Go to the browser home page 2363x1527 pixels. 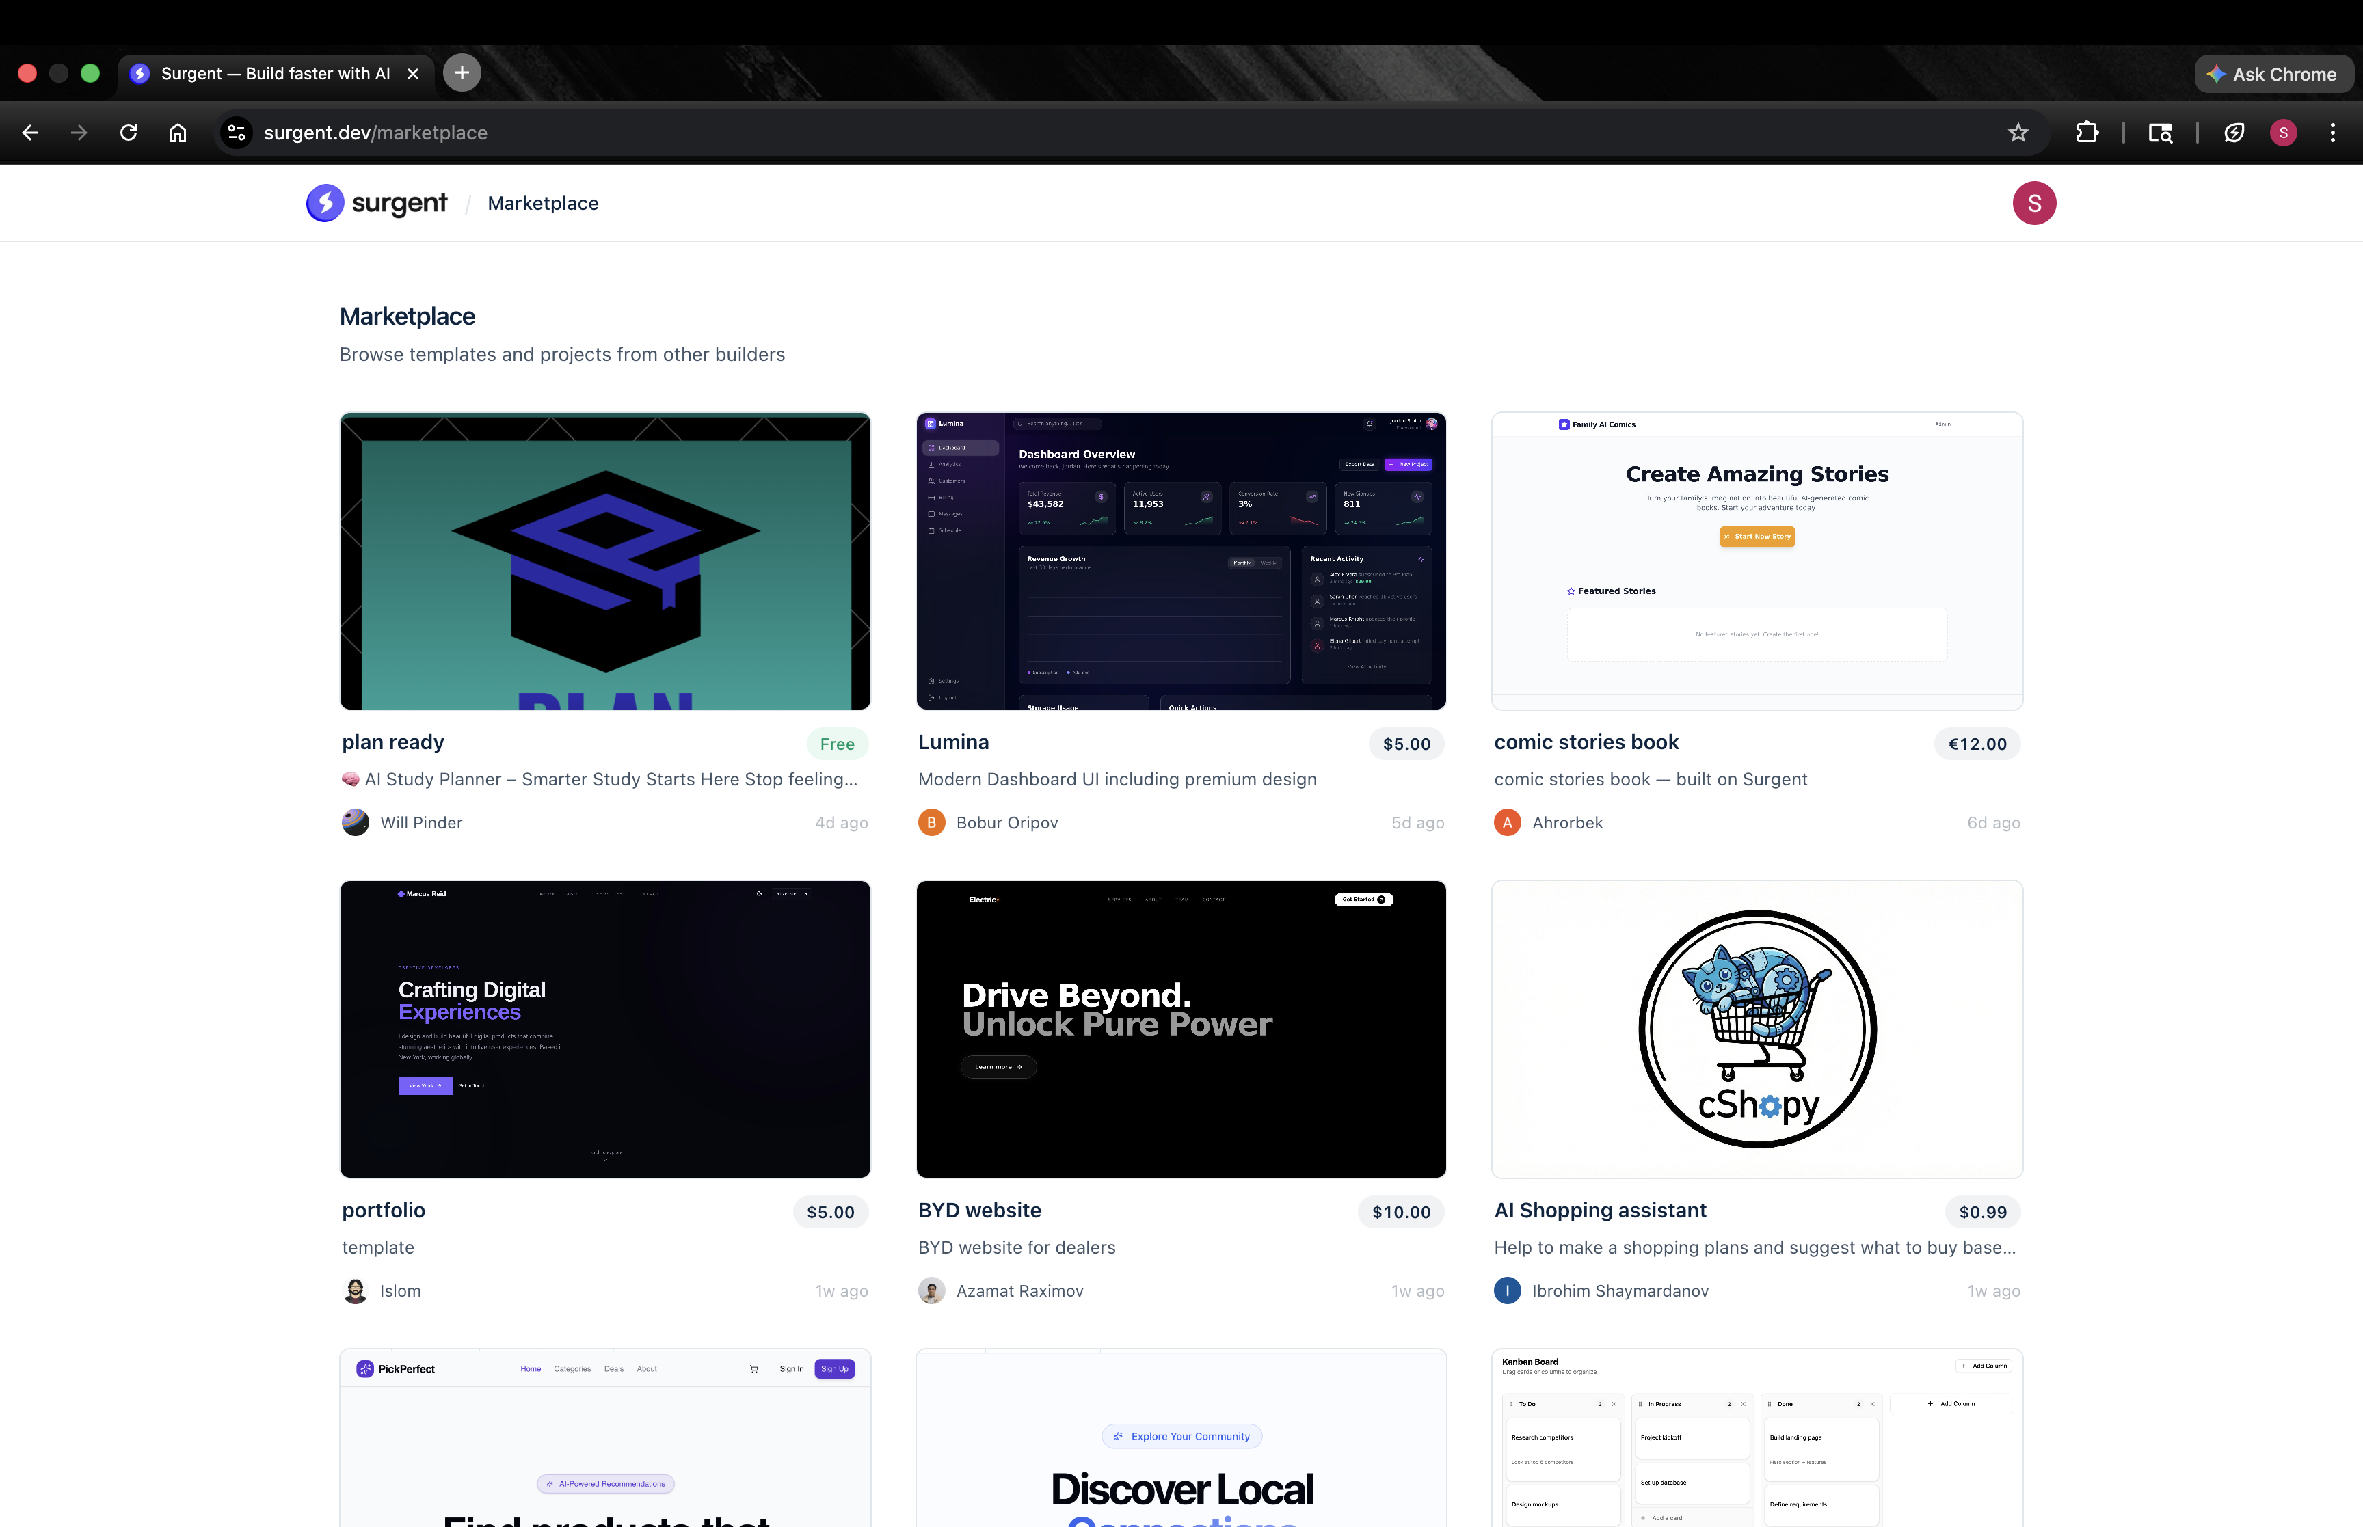178,133
